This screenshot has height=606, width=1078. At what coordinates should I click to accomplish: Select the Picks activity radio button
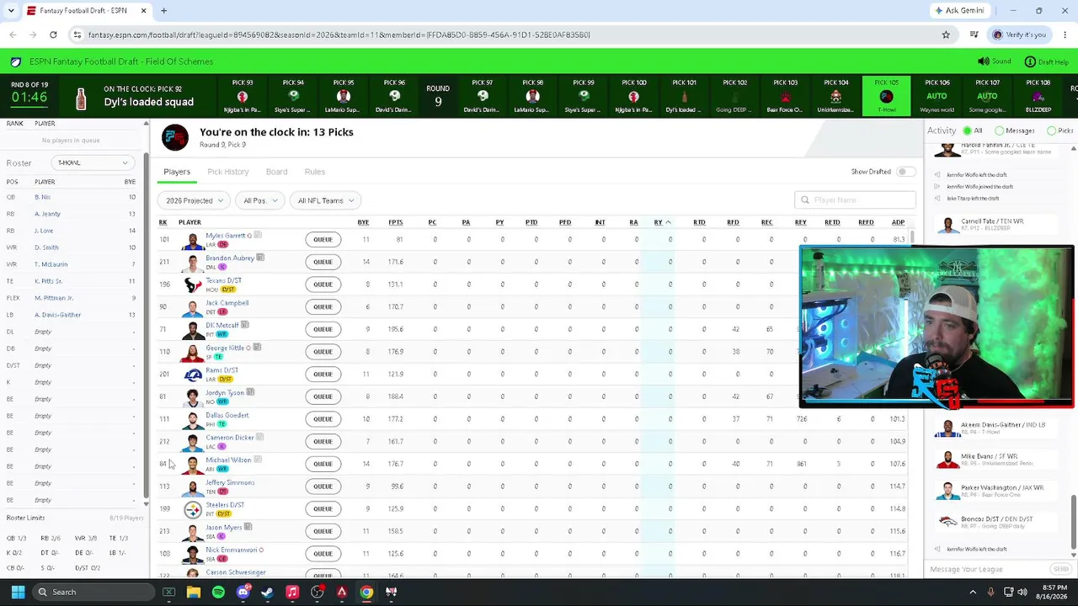click(x=1051, y=131)
